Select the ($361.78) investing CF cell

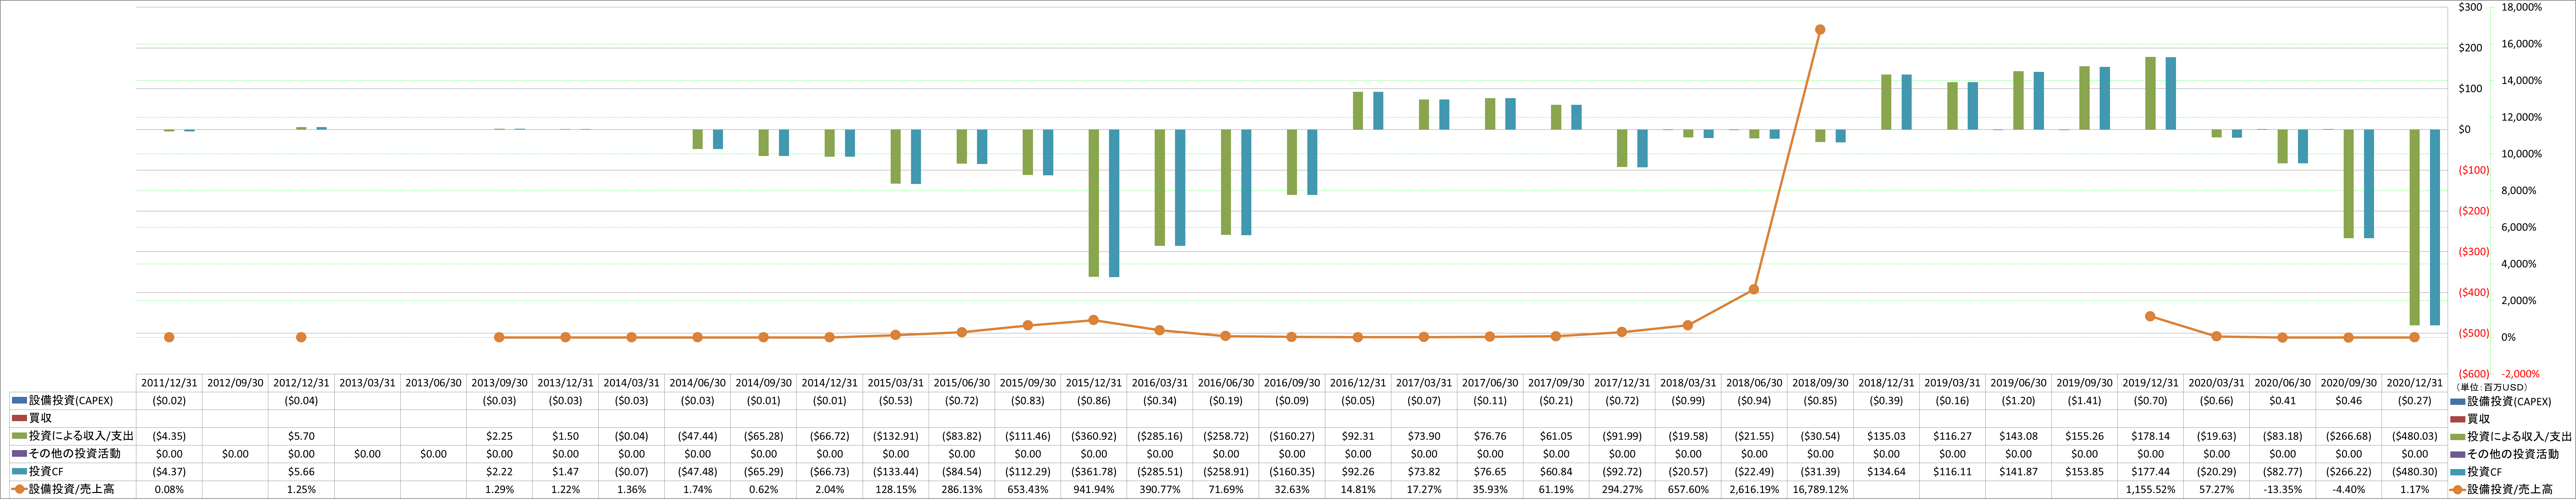coord(1094,472)
